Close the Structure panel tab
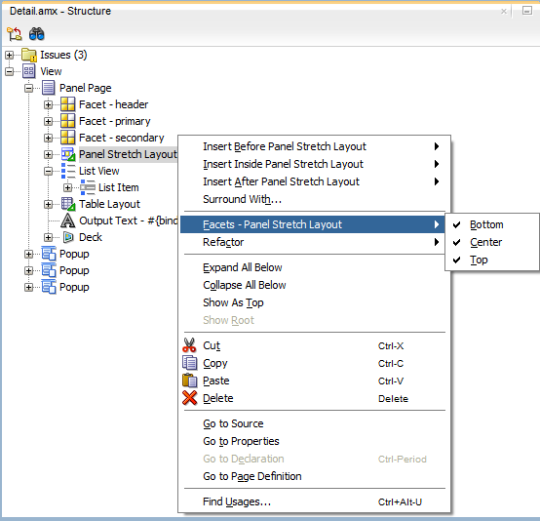This screenshot has height=521, width=540. coord(504,12)
